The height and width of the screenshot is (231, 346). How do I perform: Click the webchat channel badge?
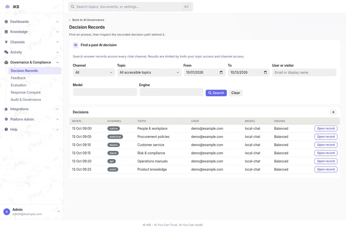115,137
